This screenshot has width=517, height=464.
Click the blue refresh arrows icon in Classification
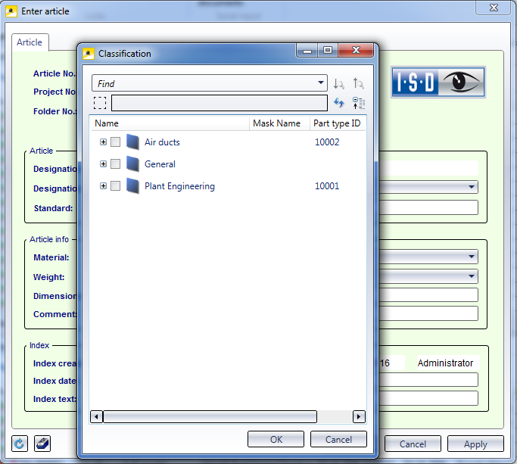tap(338, 103)
